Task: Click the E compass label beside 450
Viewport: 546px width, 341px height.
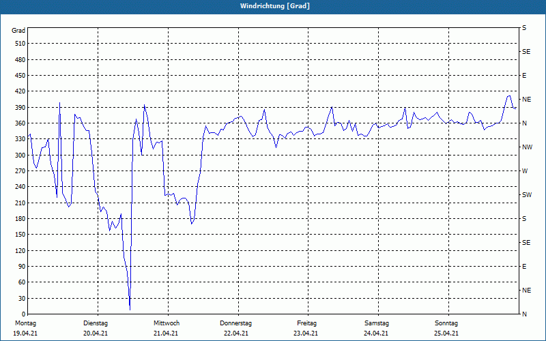Action: tap(524, 76)
